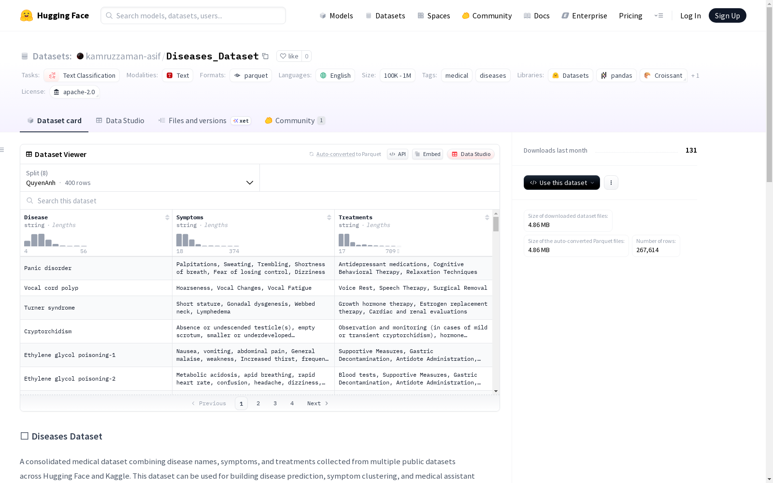The image size is (773, 483).
Task: Open the Datasets menu item
Action: [x=386, y=15]
